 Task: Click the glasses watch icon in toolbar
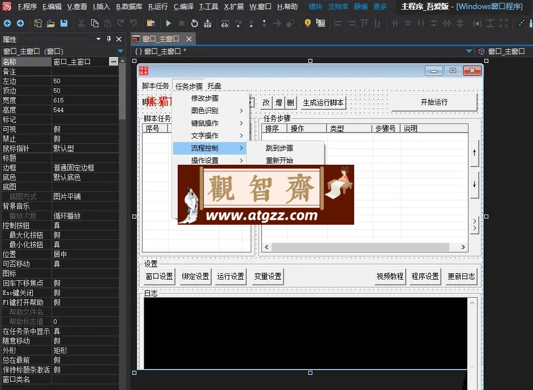[225, 23]
